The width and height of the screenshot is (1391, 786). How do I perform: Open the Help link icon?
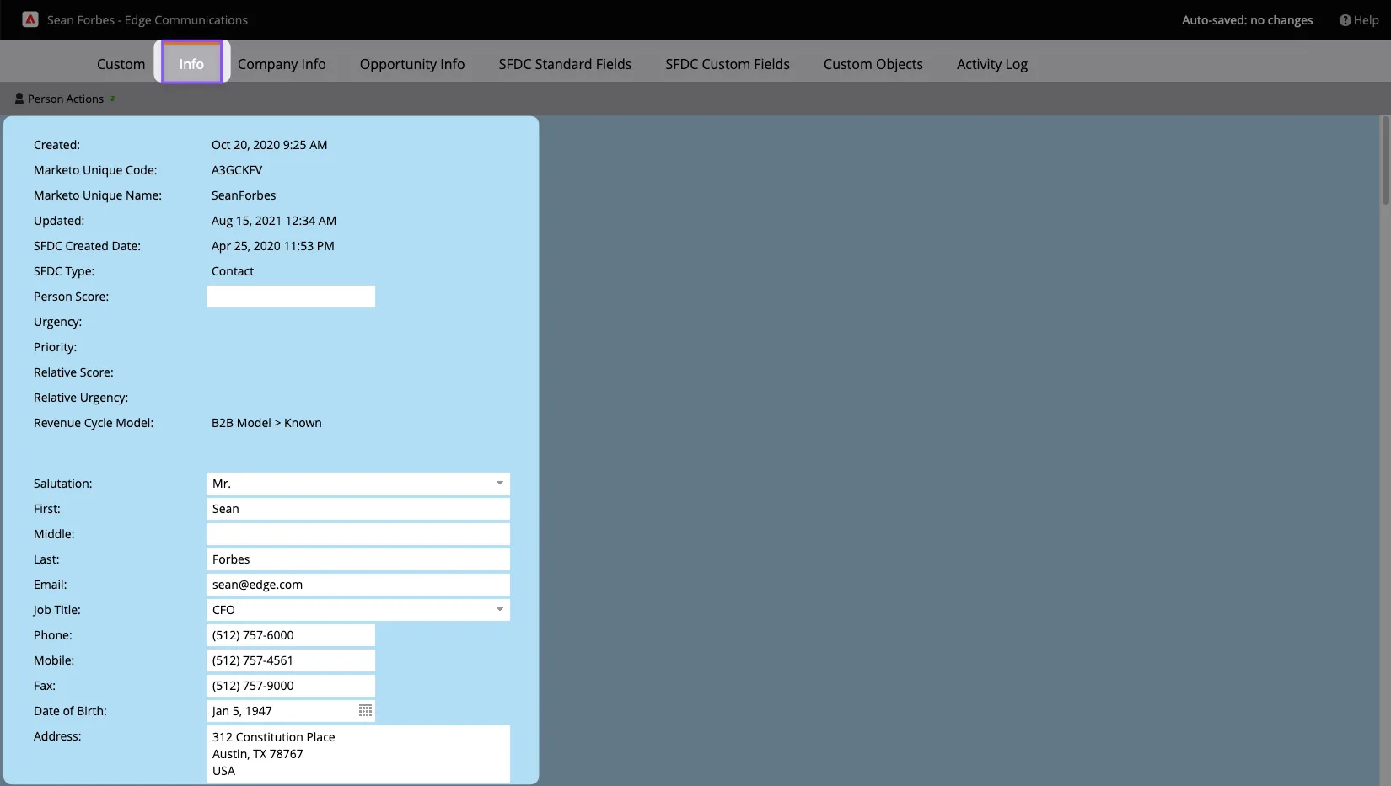pos(1345,20)
